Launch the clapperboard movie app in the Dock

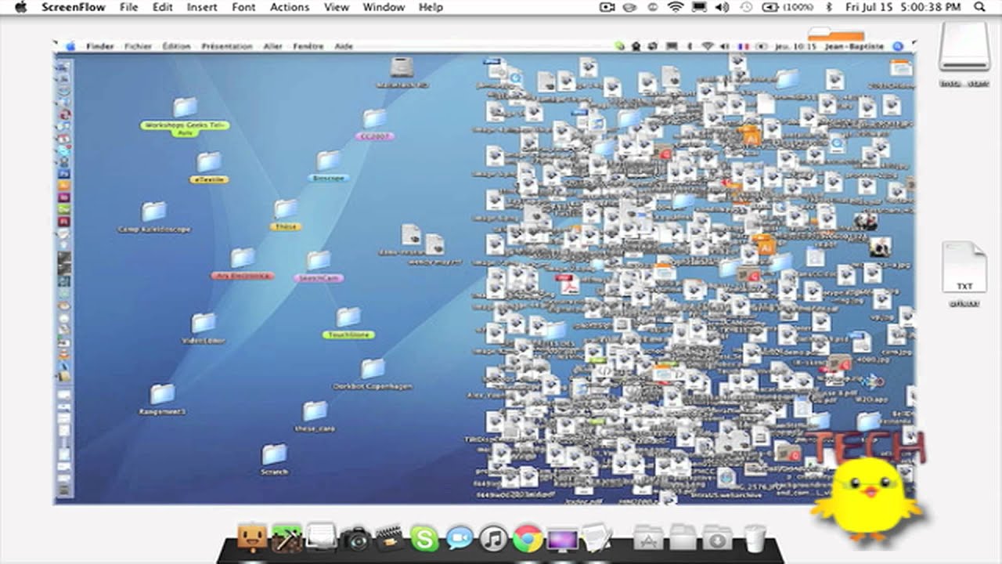tap(390, 538)
